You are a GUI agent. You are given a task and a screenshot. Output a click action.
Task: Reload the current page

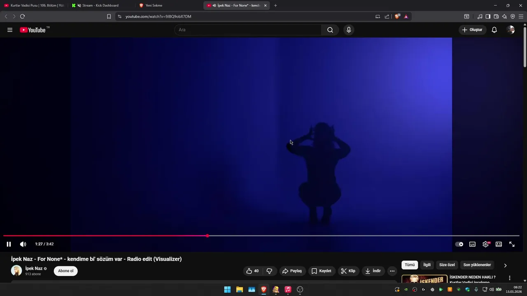pos(22,16)
